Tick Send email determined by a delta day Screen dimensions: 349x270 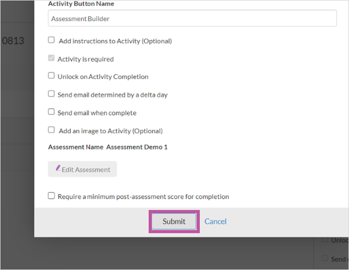point(51,94)
